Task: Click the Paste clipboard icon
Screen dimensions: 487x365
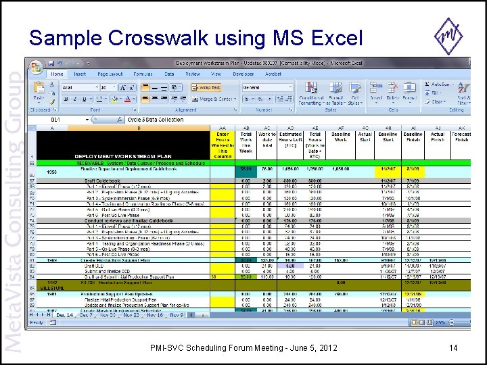Action: (x=39, y=88)
